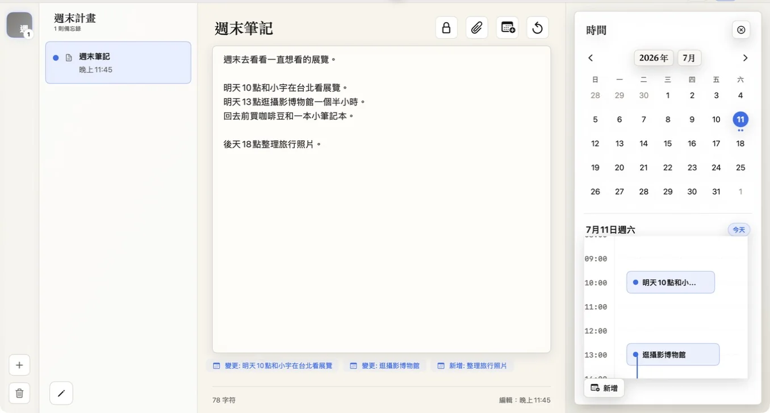Viewport: 770px width, 413px height.
Task: Click the line 回去前買咖啡豆和一本小筆記本。
Action: pos(289,116)
